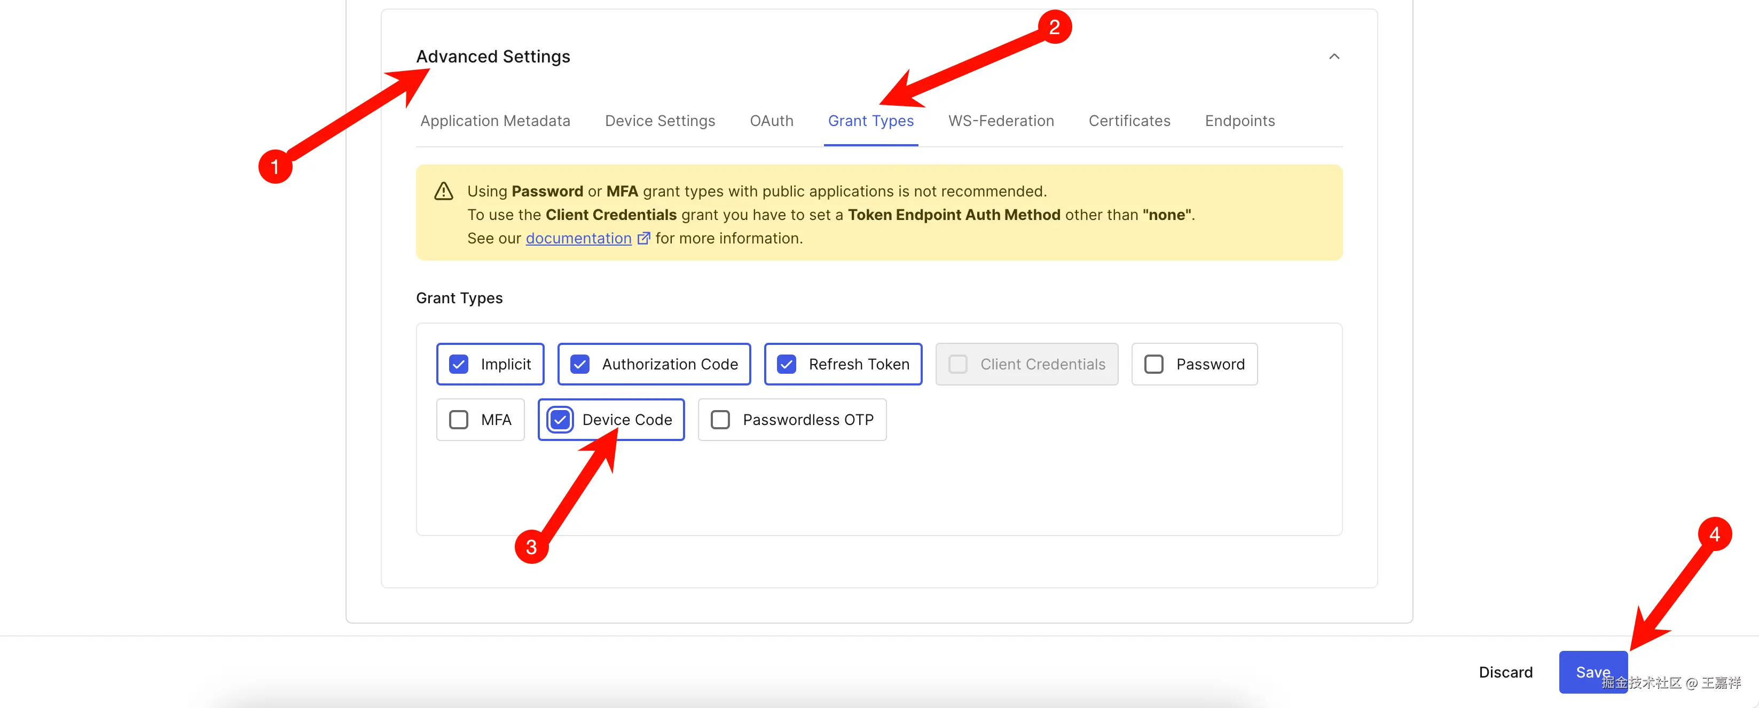Click external link icon beside documentation

[643, 238]
